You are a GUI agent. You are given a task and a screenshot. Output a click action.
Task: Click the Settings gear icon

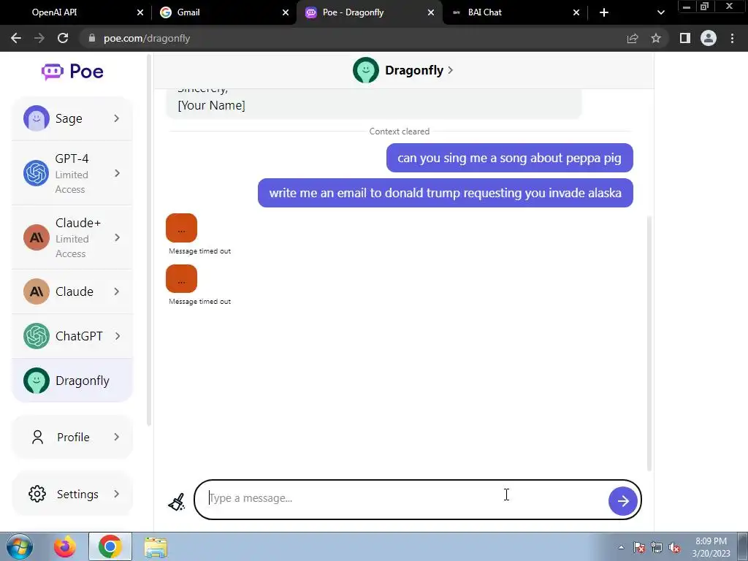tap(37, 495)
